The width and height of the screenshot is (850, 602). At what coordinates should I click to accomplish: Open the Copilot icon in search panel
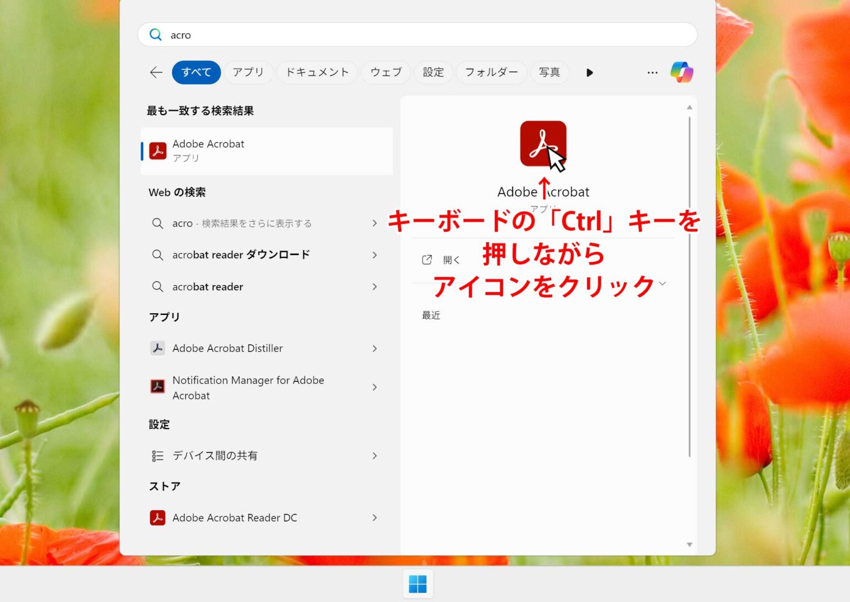681,72
